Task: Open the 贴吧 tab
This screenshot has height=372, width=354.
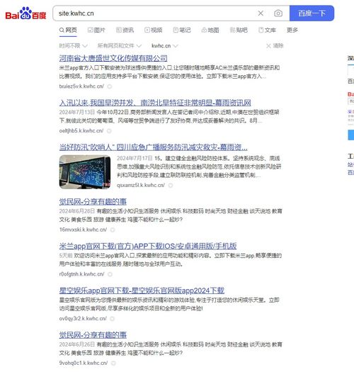Action: pos(239,30)
